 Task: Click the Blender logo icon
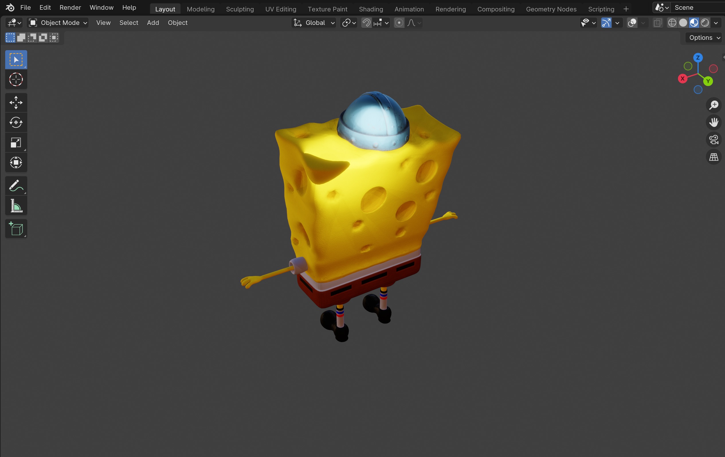click(10, 7)
